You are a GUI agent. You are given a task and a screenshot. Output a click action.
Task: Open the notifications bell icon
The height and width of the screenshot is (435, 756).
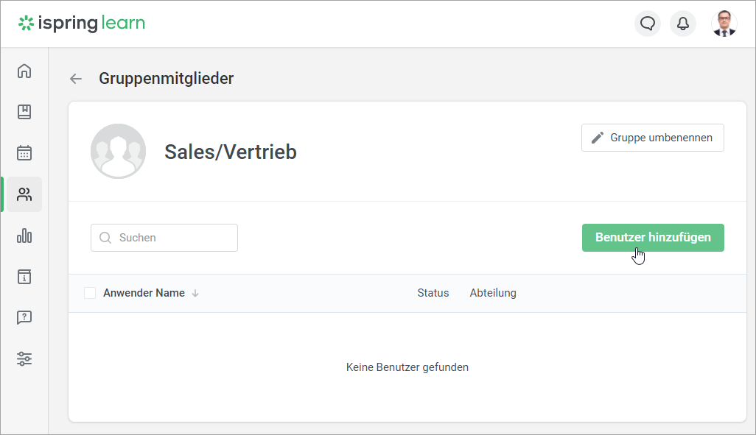coord(683,23)
